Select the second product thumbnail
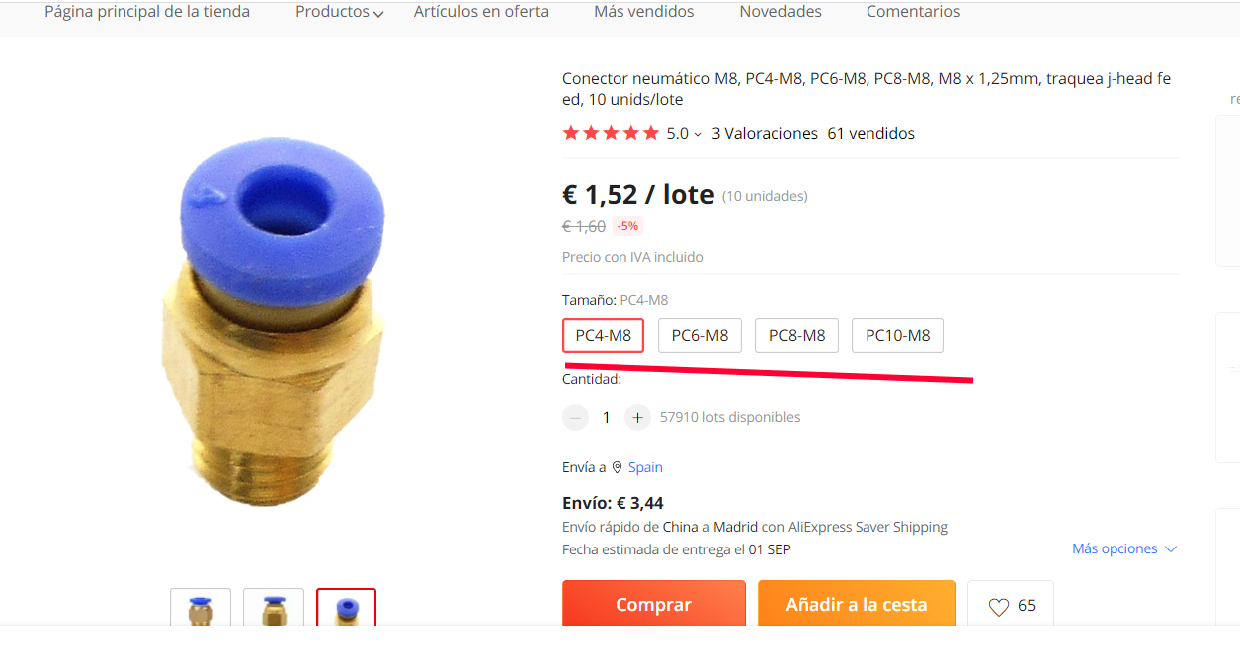This screenshot has height=657, width=1240. (x=273, y=608)
